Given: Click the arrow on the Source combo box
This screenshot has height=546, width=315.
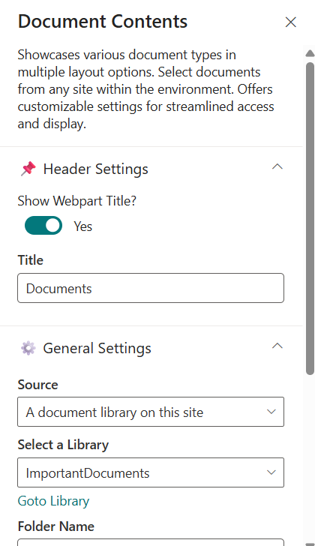Looking at the screenshot, I should [x=271, y=412].
